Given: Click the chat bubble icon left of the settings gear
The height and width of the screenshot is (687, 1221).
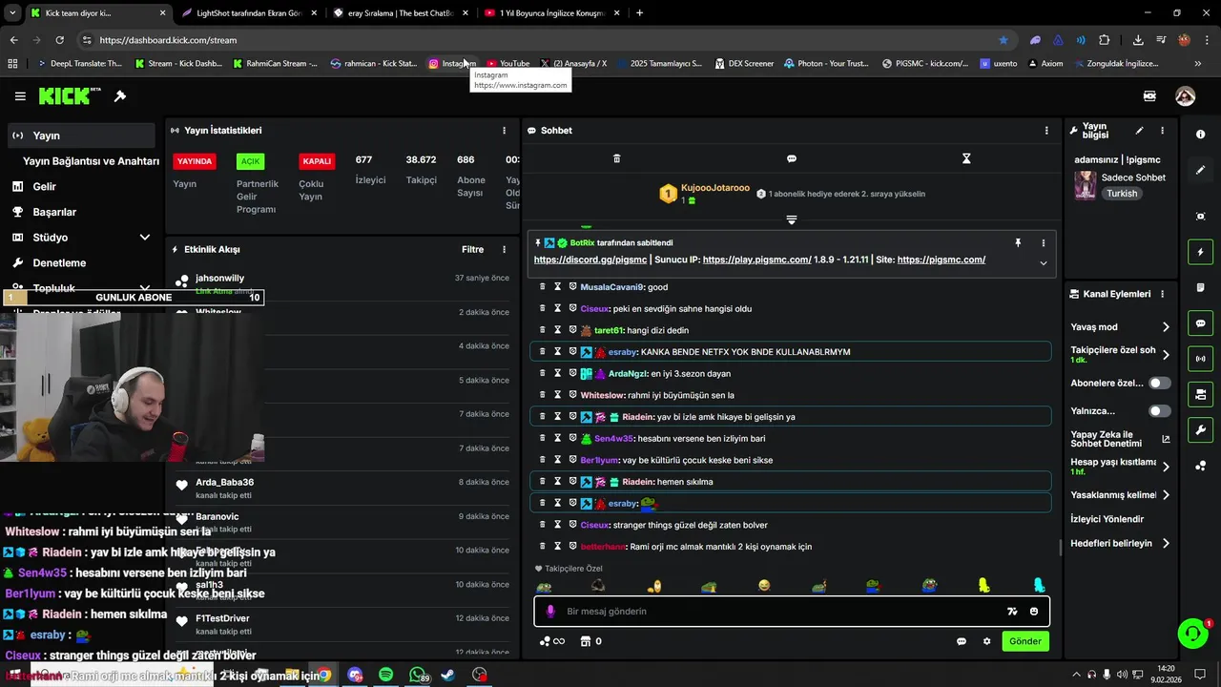Looking at the screenshot, I should pyautogui.click(x=962, y=641).
